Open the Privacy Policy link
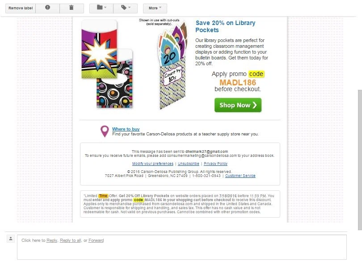362x278 pixels. 215,164
